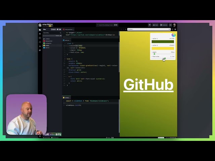
Task: Open the user avatar menu
Action: click(x=174, y=25)
